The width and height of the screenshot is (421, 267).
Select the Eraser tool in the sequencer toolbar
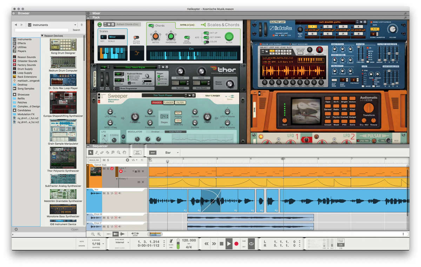click(x=102, y=152)
